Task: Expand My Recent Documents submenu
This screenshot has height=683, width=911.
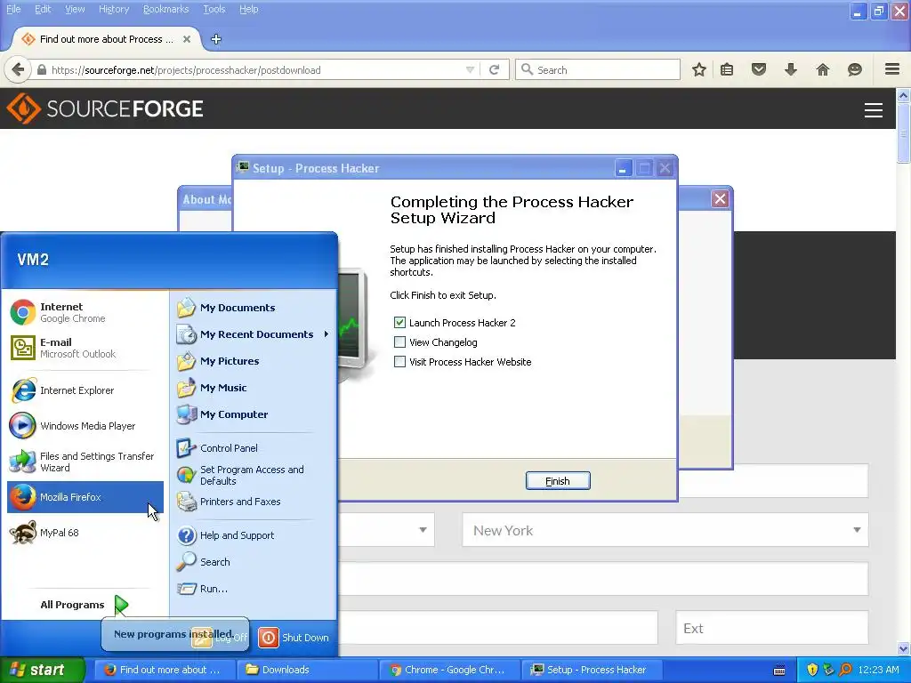Action: [x=254, y=334]
